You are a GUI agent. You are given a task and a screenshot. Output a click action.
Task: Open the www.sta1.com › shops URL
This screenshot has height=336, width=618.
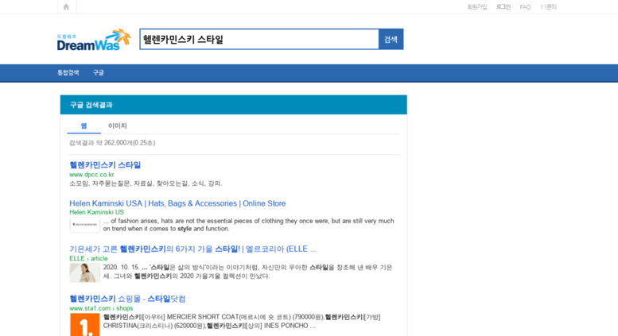101,308
